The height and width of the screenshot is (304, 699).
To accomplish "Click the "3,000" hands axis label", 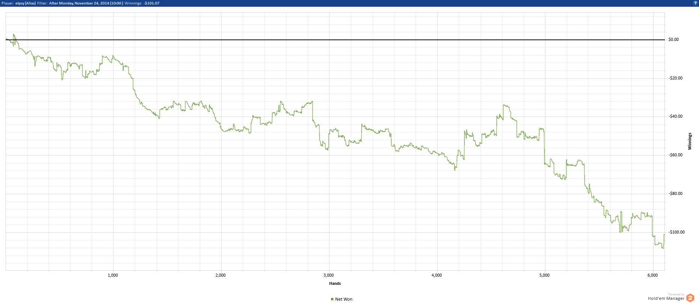I will click(328, 275).
